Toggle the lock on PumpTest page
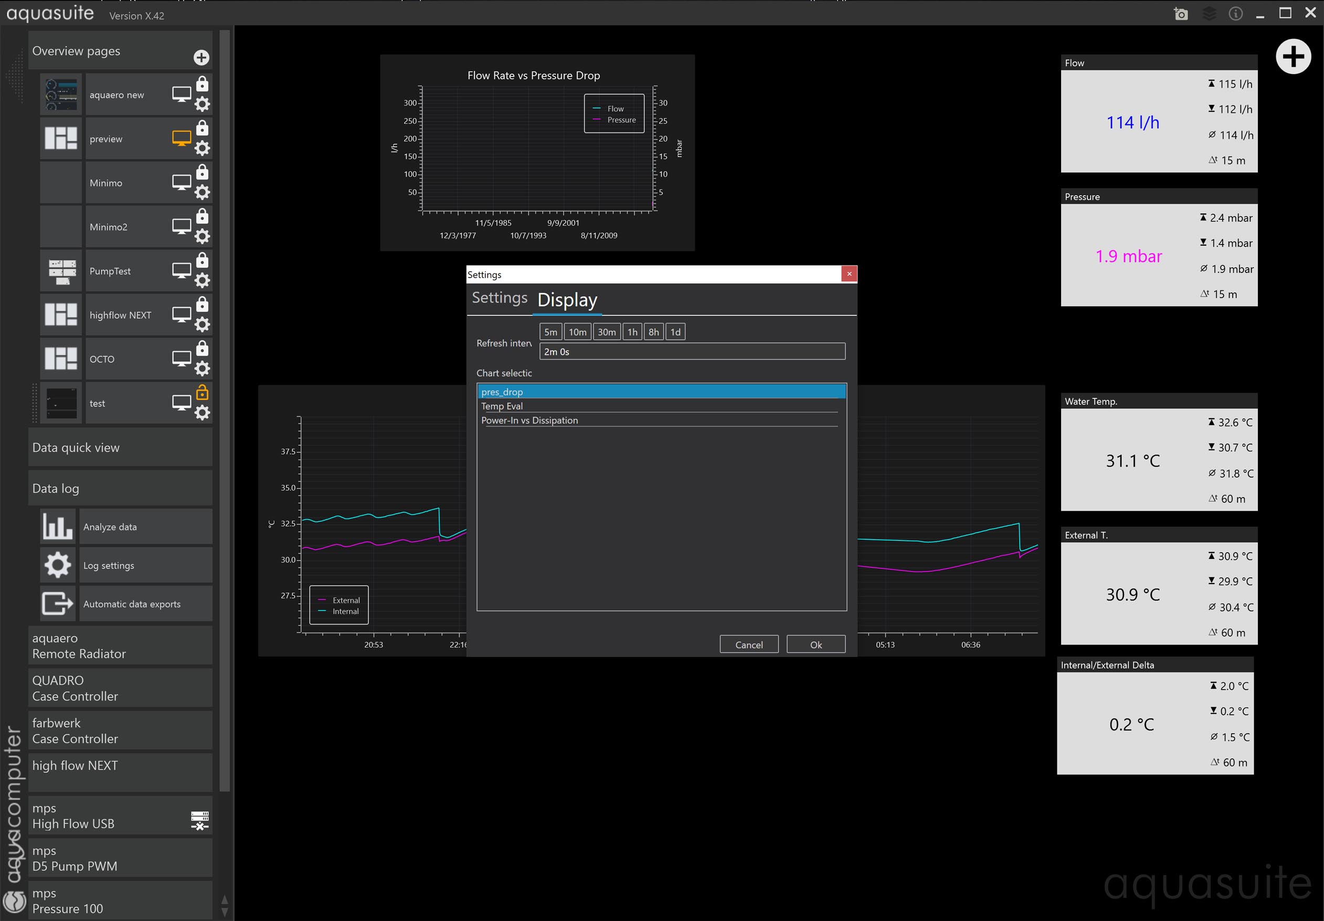Image resolution: width=1324 pixels, height=921 pixels. coord(203,261)
